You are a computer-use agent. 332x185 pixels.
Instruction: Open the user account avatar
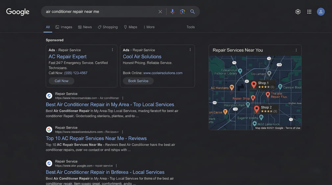[321, 12]
